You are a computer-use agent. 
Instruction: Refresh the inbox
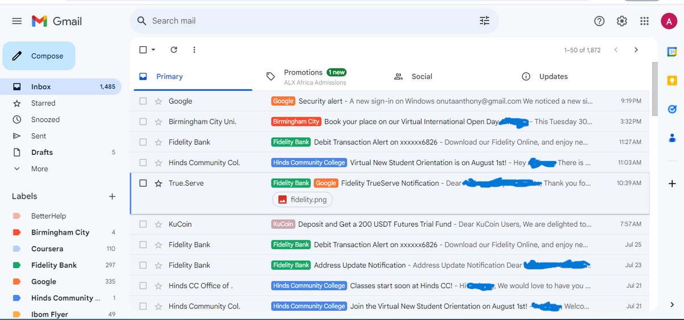[x=174, y=50]
